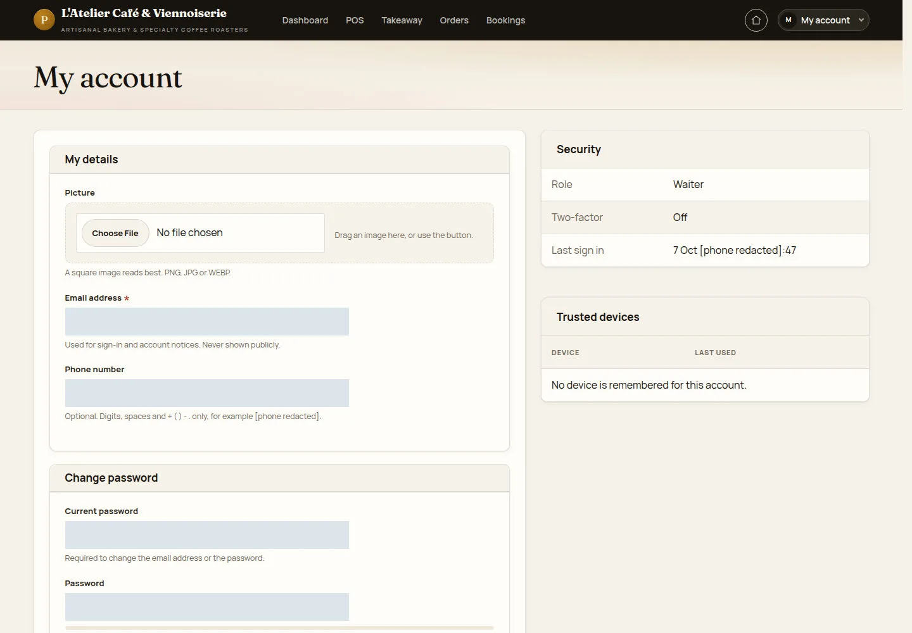The width and height of the screenshot is (912, 633).
Task: Click the picture drag-and-drop area text
Action: point(403,235)
